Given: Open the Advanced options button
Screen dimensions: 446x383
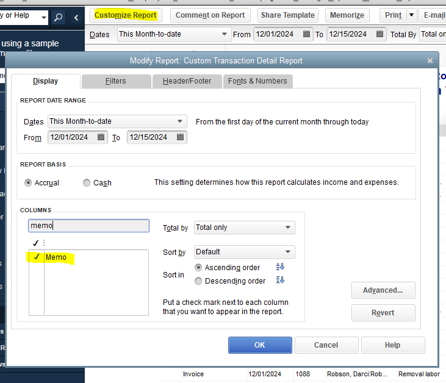Looking at the screenshot, I should 383,290.
